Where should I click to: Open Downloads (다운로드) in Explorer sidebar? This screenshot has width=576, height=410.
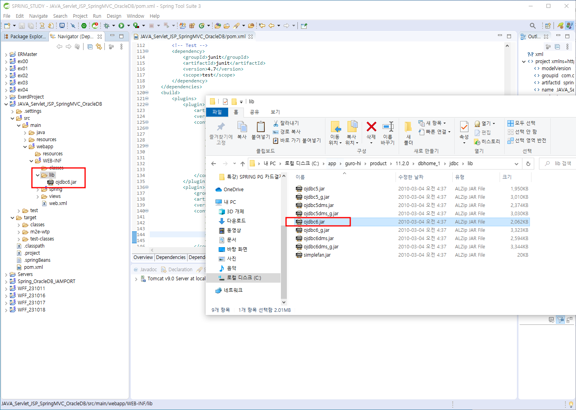point(232,221)
